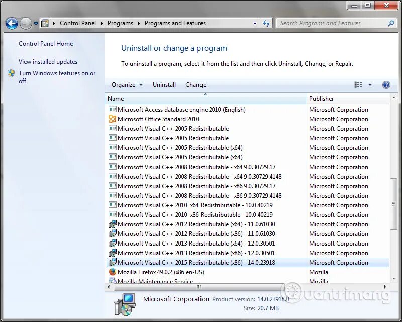The width and height of the screenshot is (402, 322).
Task: Sort list by Publisher column header
Action: [x=348, y=98]
